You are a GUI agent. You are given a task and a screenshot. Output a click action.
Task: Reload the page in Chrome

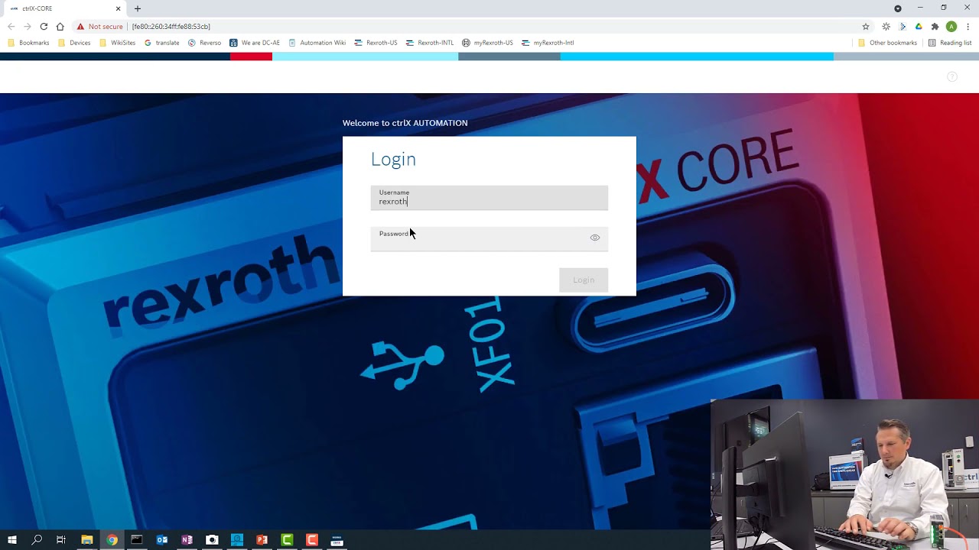click(44, 26)
